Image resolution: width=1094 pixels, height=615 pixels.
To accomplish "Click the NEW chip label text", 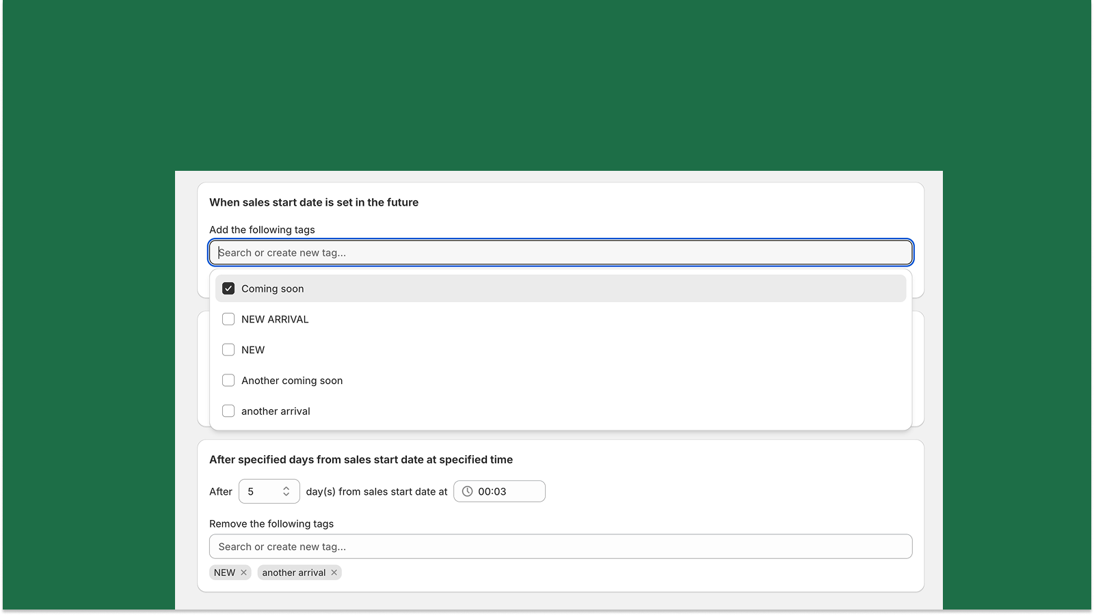I will (x=224, y=573).
